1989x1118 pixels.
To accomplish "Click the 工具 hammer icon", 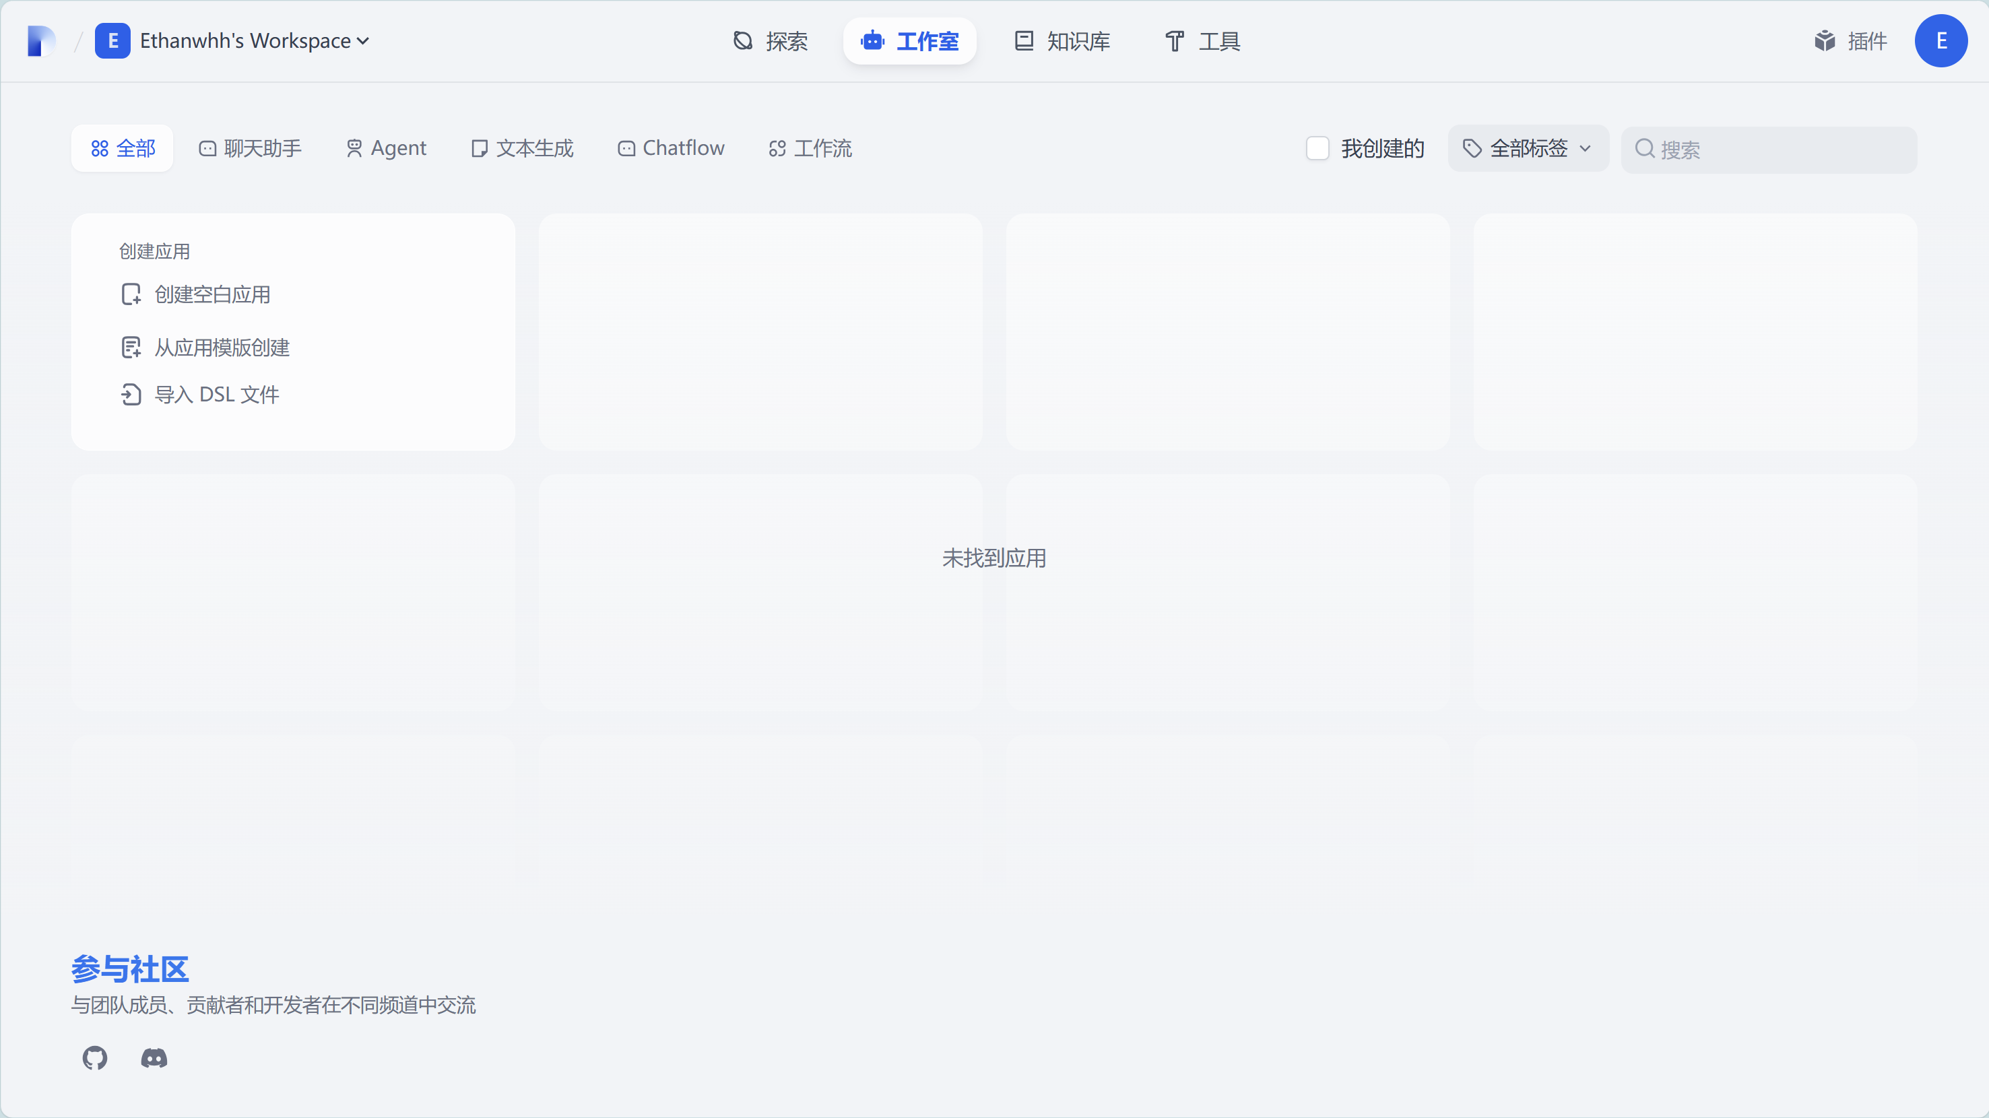I will click(1175, 41).
